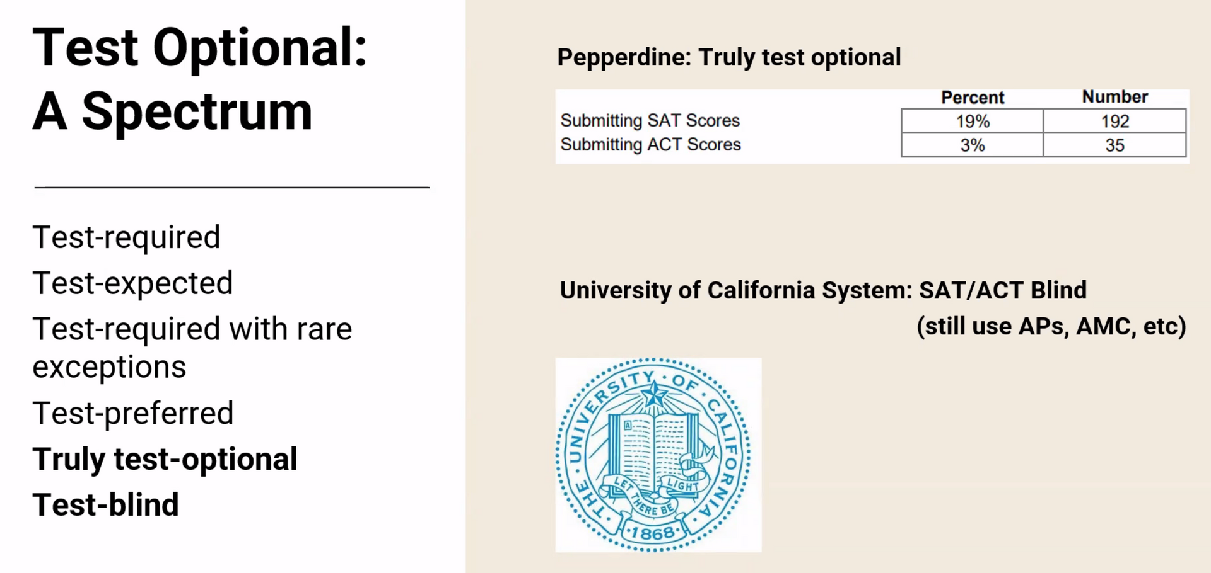
Task: Click the table cell showing 192
Action: [1114, 121]
